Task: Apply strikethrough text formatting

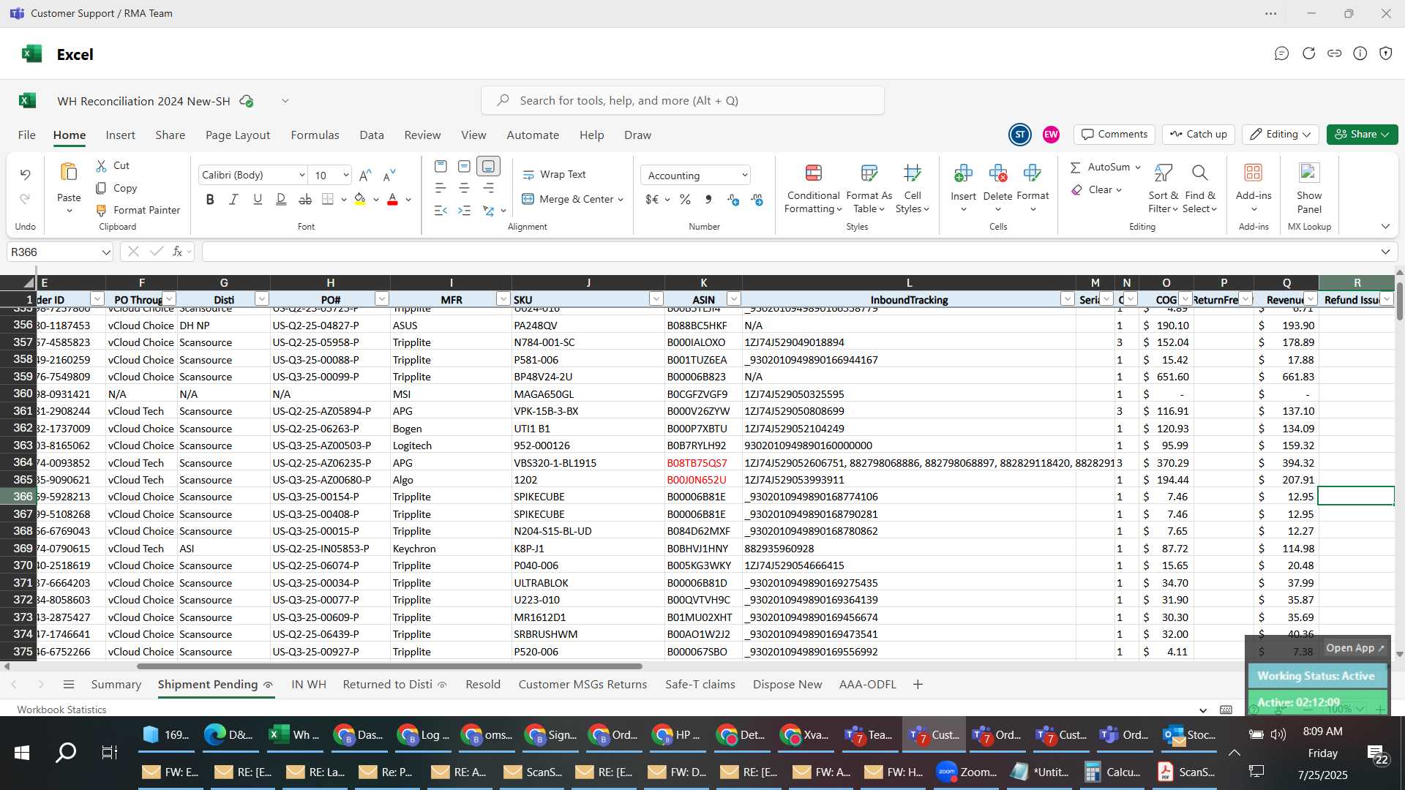Action: click(305, 199)
